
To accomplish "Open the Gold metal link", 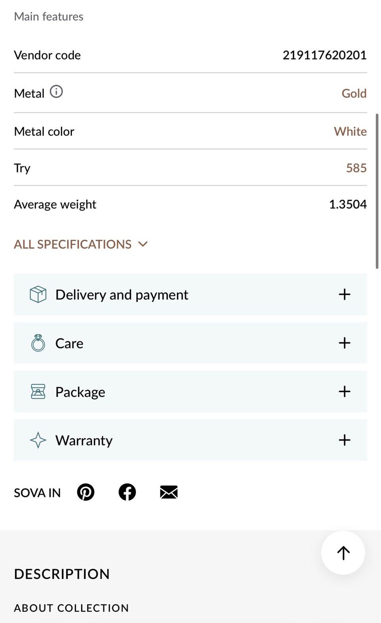I will pyautogui.click(x=354, y=93).
